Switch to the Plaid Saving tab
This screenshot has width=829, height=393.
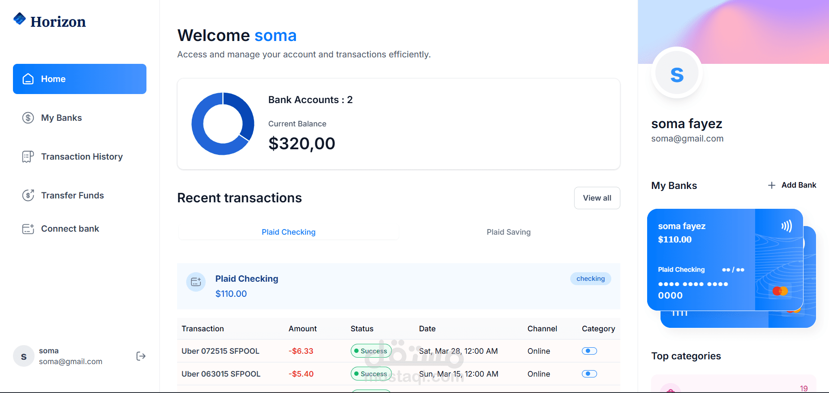(x=508, y=232)
